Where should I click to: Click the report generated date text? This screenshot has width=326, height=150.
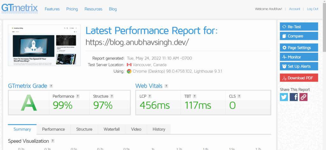click(159, 58)
